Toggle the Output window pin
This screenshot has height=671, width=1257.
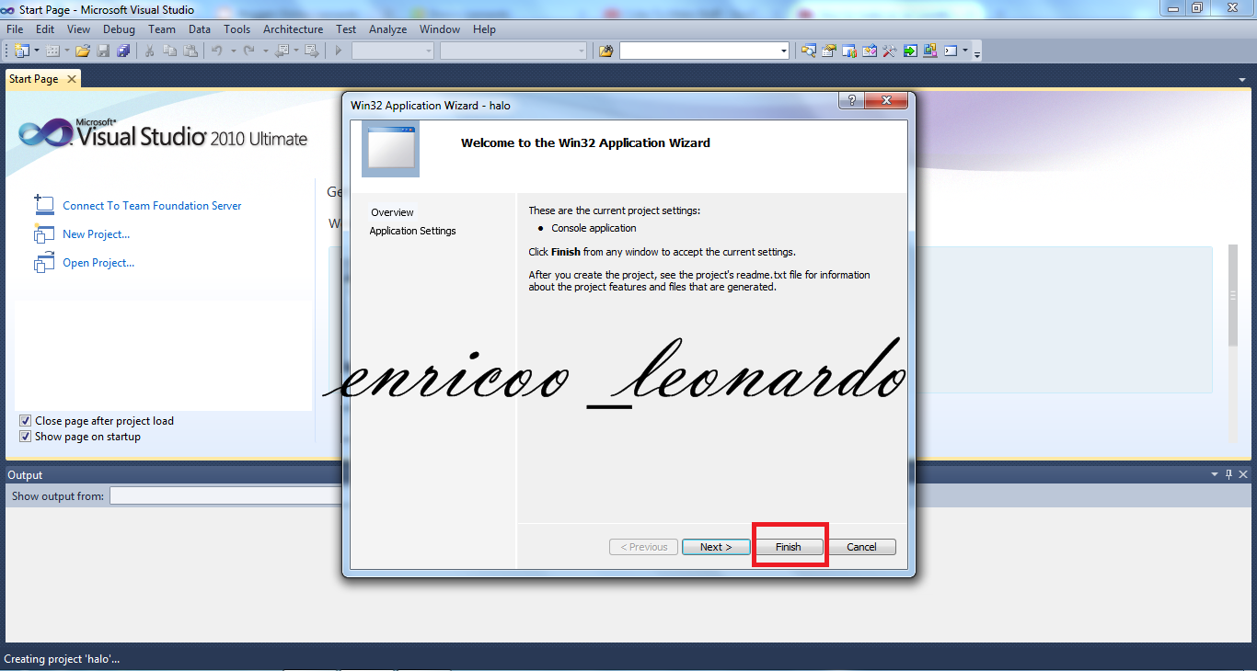tap(1227, 474)
